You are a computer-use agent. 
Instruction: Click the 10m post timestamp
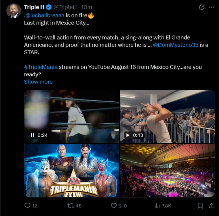coord(87,7)
